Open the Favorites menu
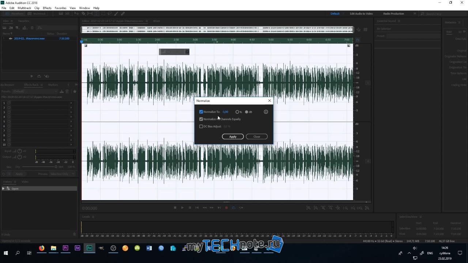The height and width of the screenshot is (263, 468). click(61, 8)
